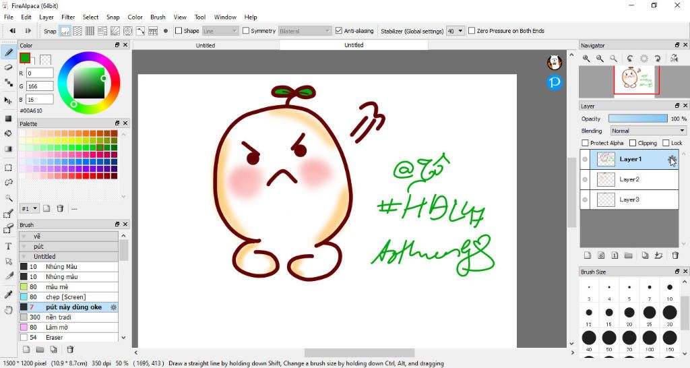Toggle the Anti-aliasing checkbox
The height and width of the screenshot is (368, 690).
[339, 31]
